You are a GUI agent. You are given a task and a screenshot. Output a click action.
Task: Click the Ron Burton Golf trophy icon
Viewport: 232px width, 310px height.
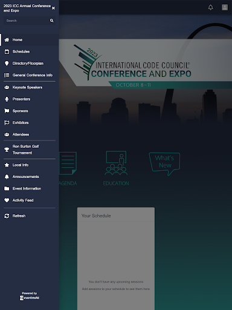(x=7, y=150)
